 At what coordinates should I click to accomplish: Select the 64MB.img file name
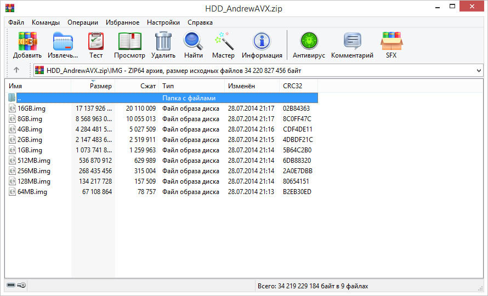click(32, 192)
